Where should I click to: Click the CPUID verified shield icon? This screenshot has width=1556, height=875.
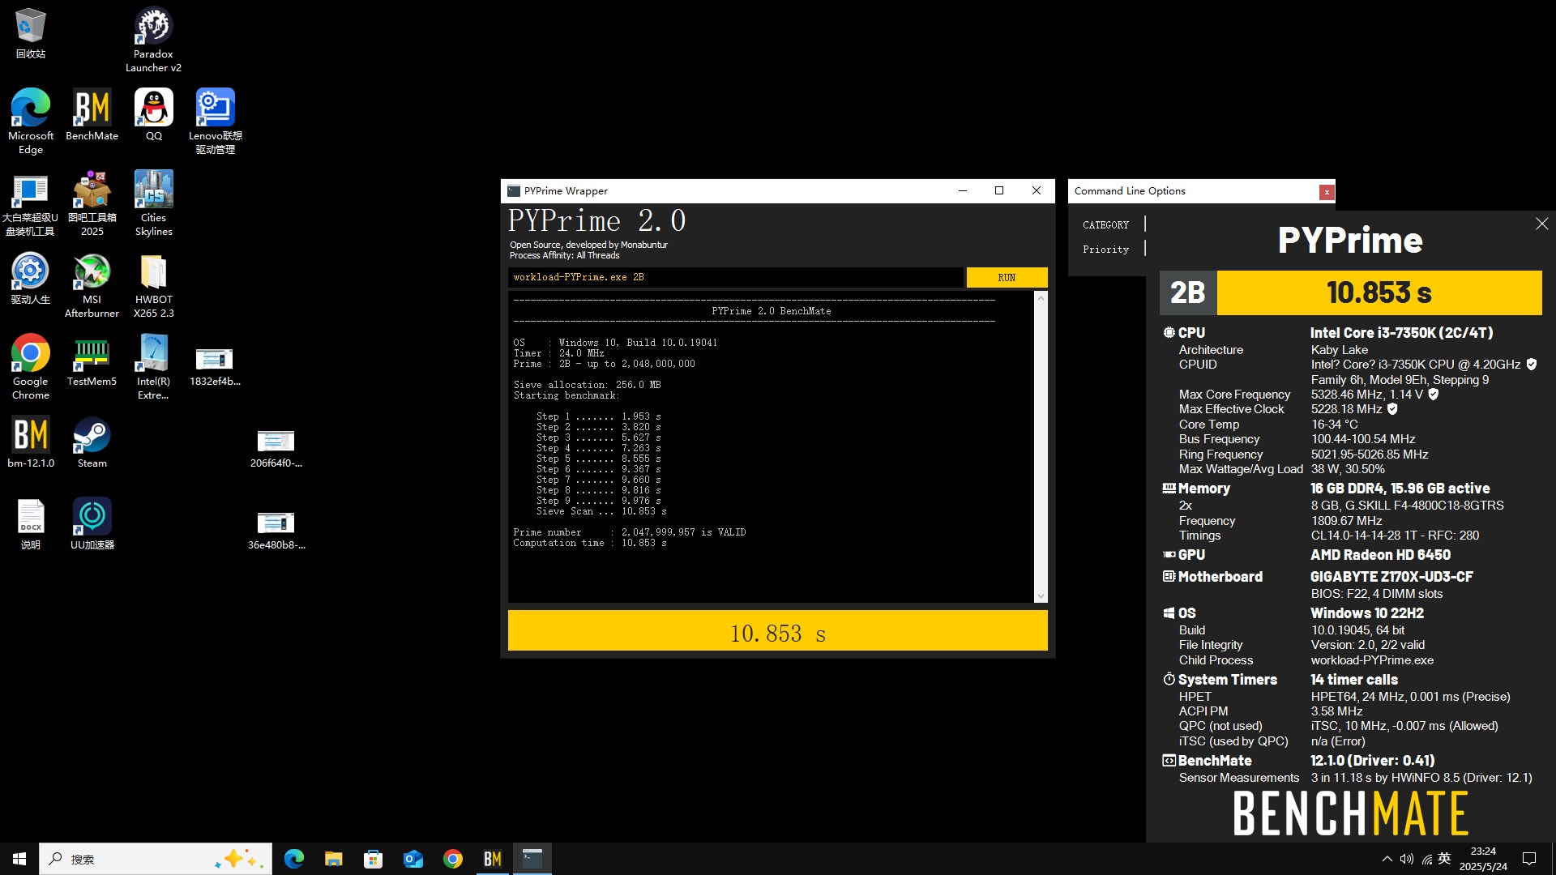(x=1532, y=365)
